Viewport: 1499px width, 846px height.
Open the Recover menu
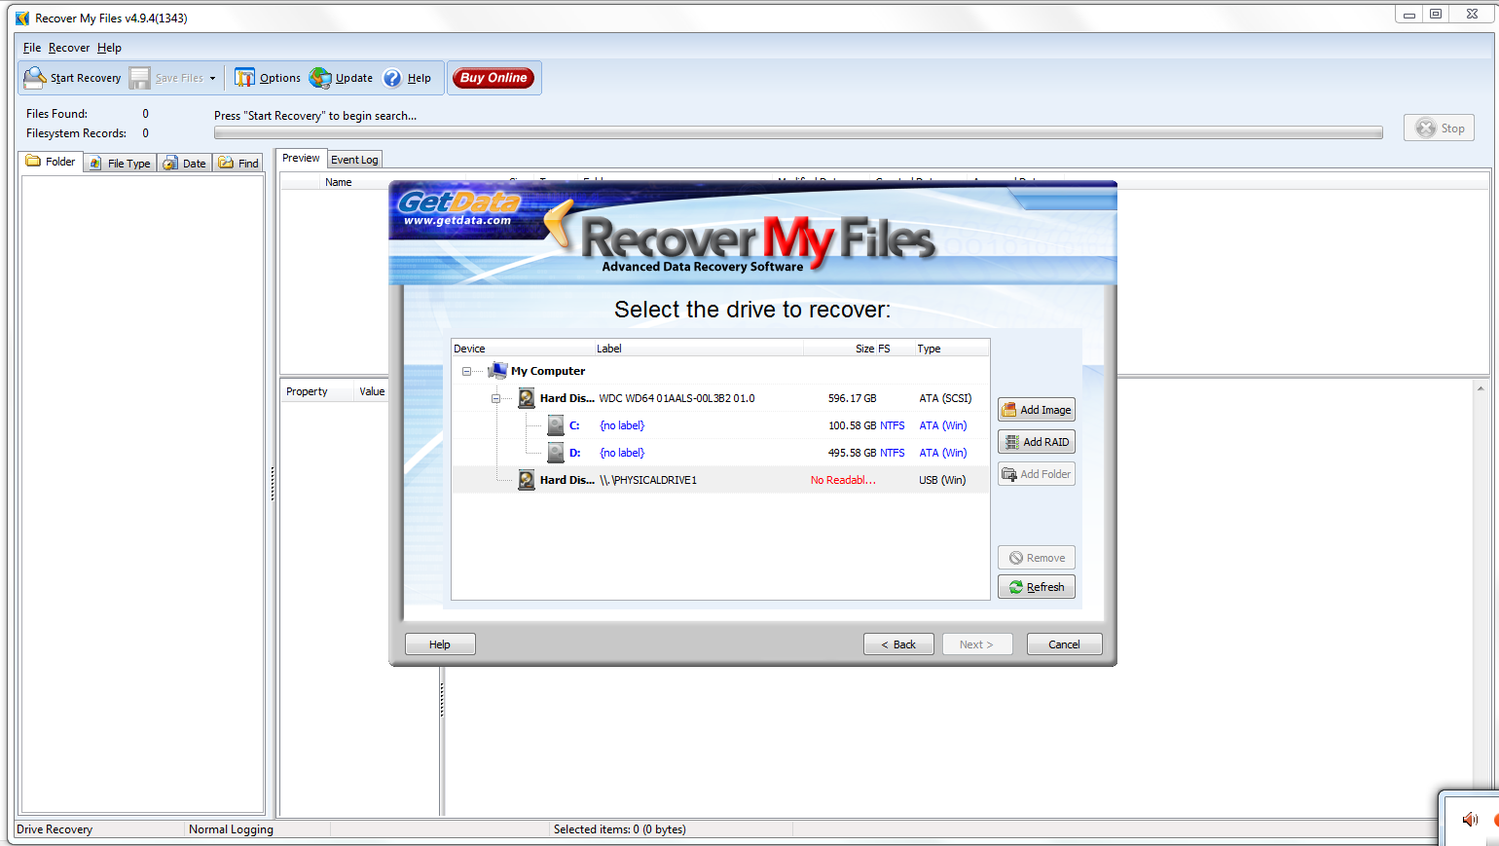point(69,48)
